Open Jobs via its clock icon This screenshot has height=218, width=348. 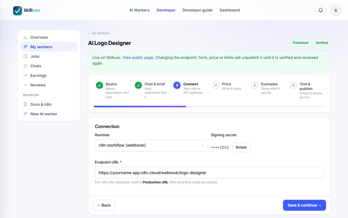click(25, 56)
